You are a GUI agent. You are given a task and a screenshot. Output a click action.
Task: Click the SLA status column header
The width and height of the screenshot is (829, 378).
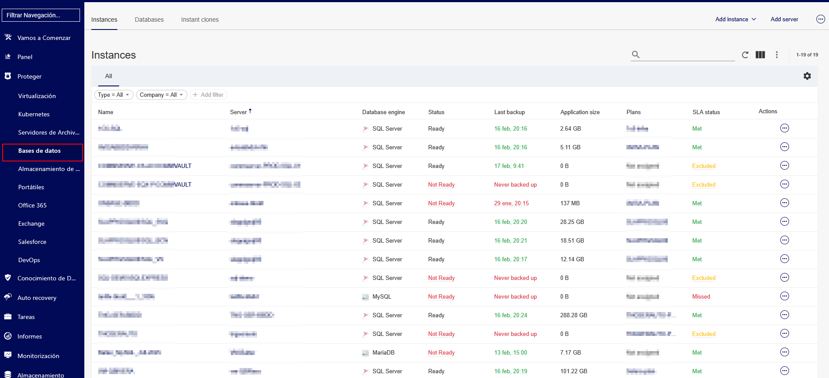pyautogui.click(x=706, y=112)
